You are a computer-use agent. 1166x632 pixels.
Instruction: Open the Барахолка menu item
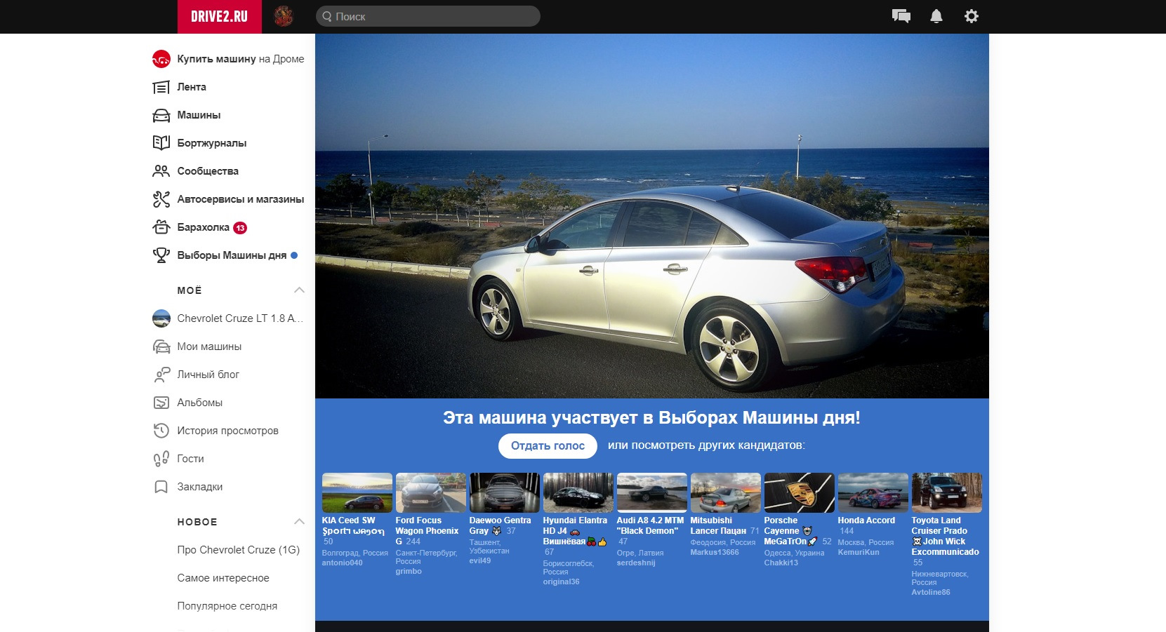tap(203, 227)
